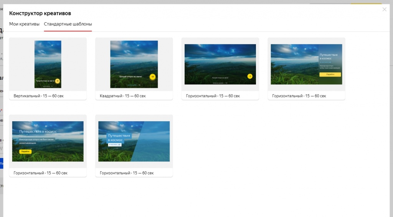393x217 pixels.
Task: Click yellow Перейти button in the side-panel template
Action: tap(330, 74)
